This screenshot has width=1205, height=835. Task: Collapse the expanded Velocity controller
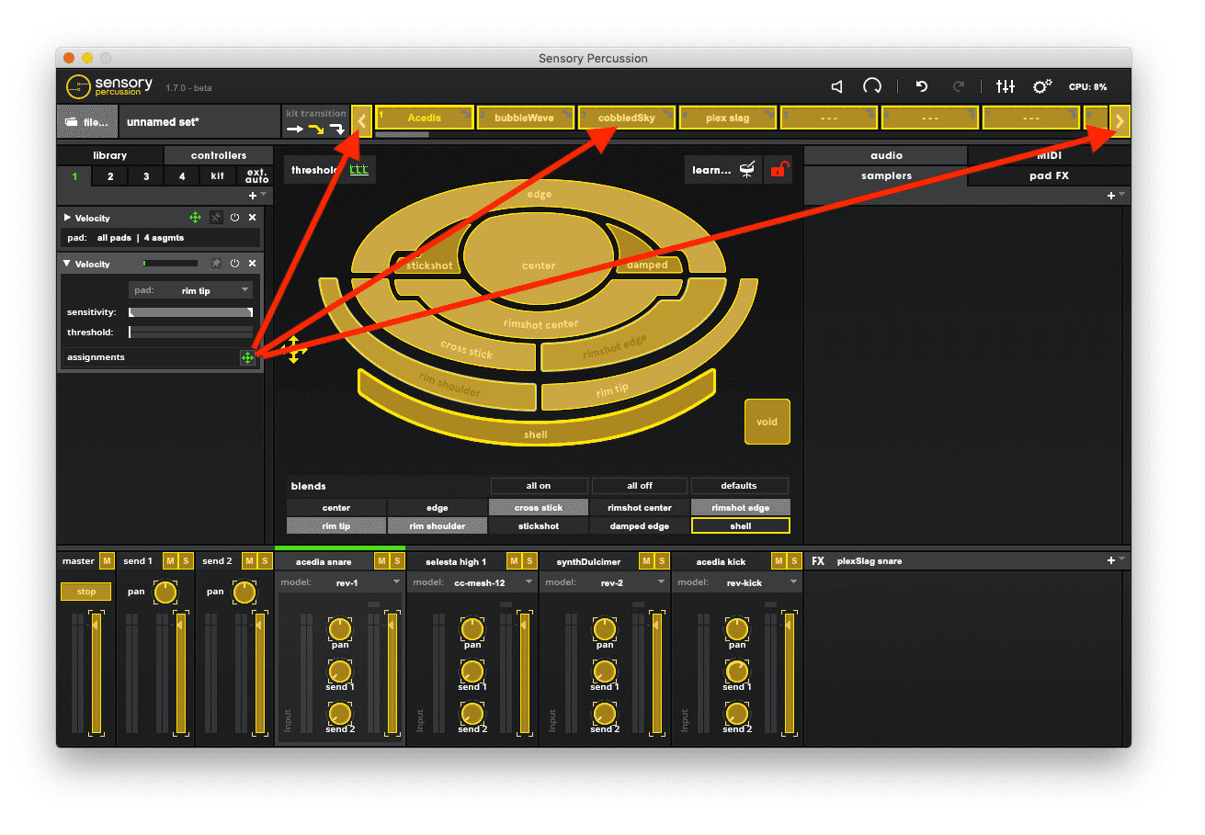point(67,264)
